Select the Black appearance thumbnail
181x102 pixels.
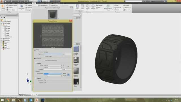(x=76, y=82)
